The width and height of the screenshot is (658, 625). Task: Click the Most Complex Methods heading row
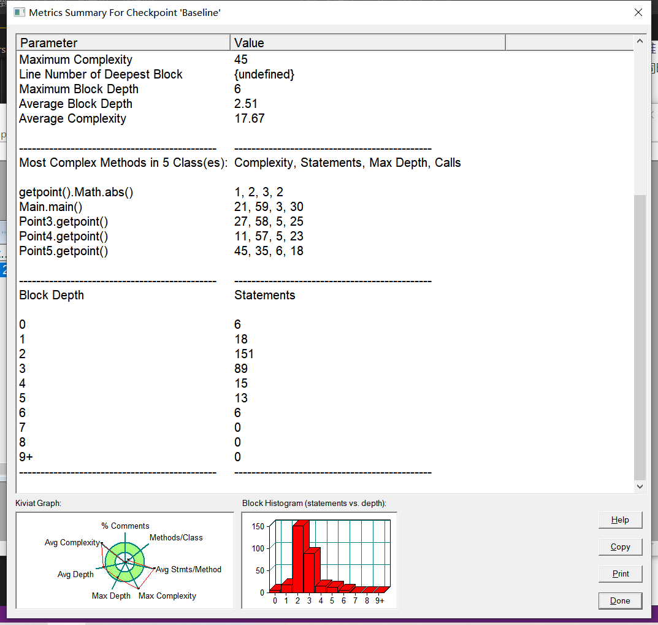(x=325, y=163)
